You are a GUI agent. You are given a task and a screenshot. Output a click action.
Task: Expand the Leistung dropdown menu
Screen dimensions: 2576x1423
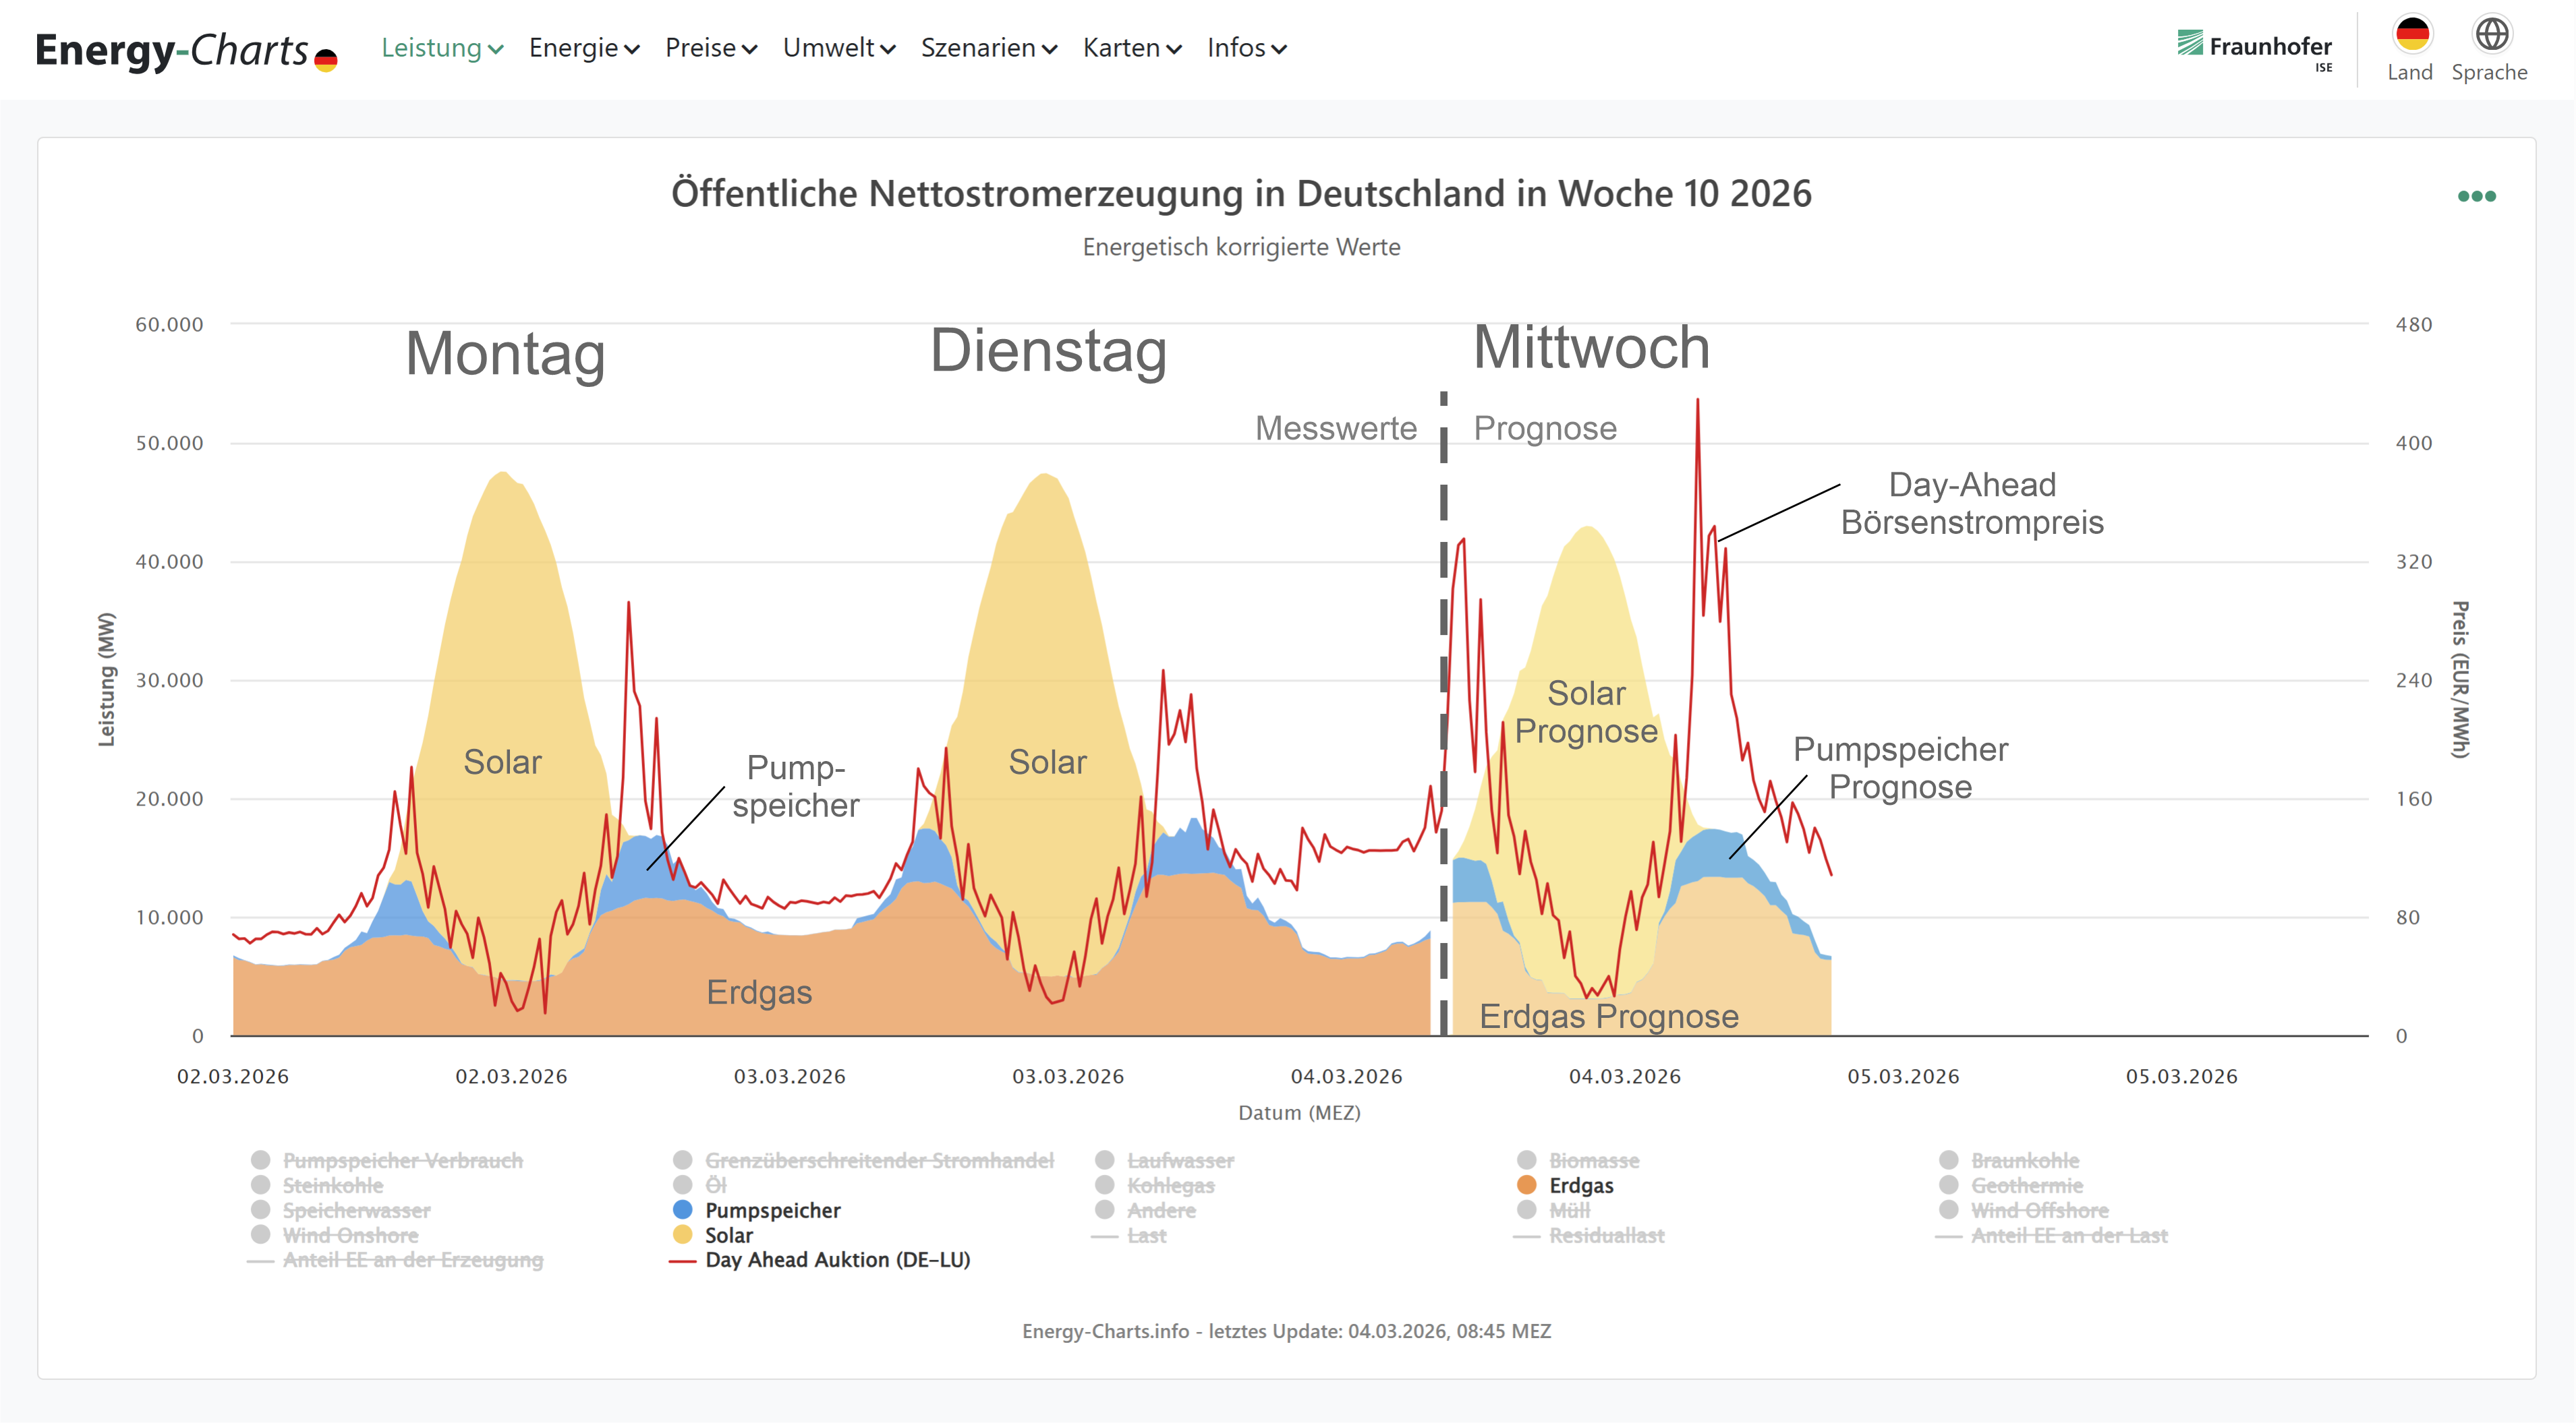(441, 48)
